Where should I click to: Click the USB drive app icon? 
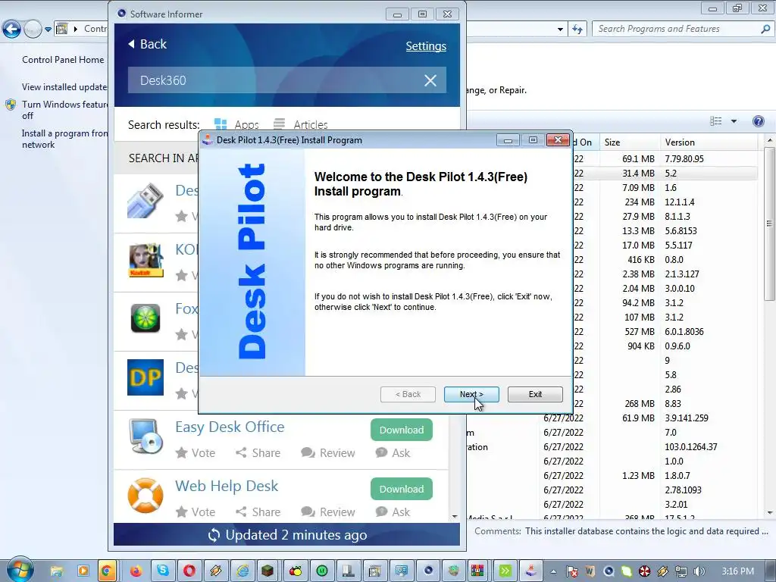[145, 200]
